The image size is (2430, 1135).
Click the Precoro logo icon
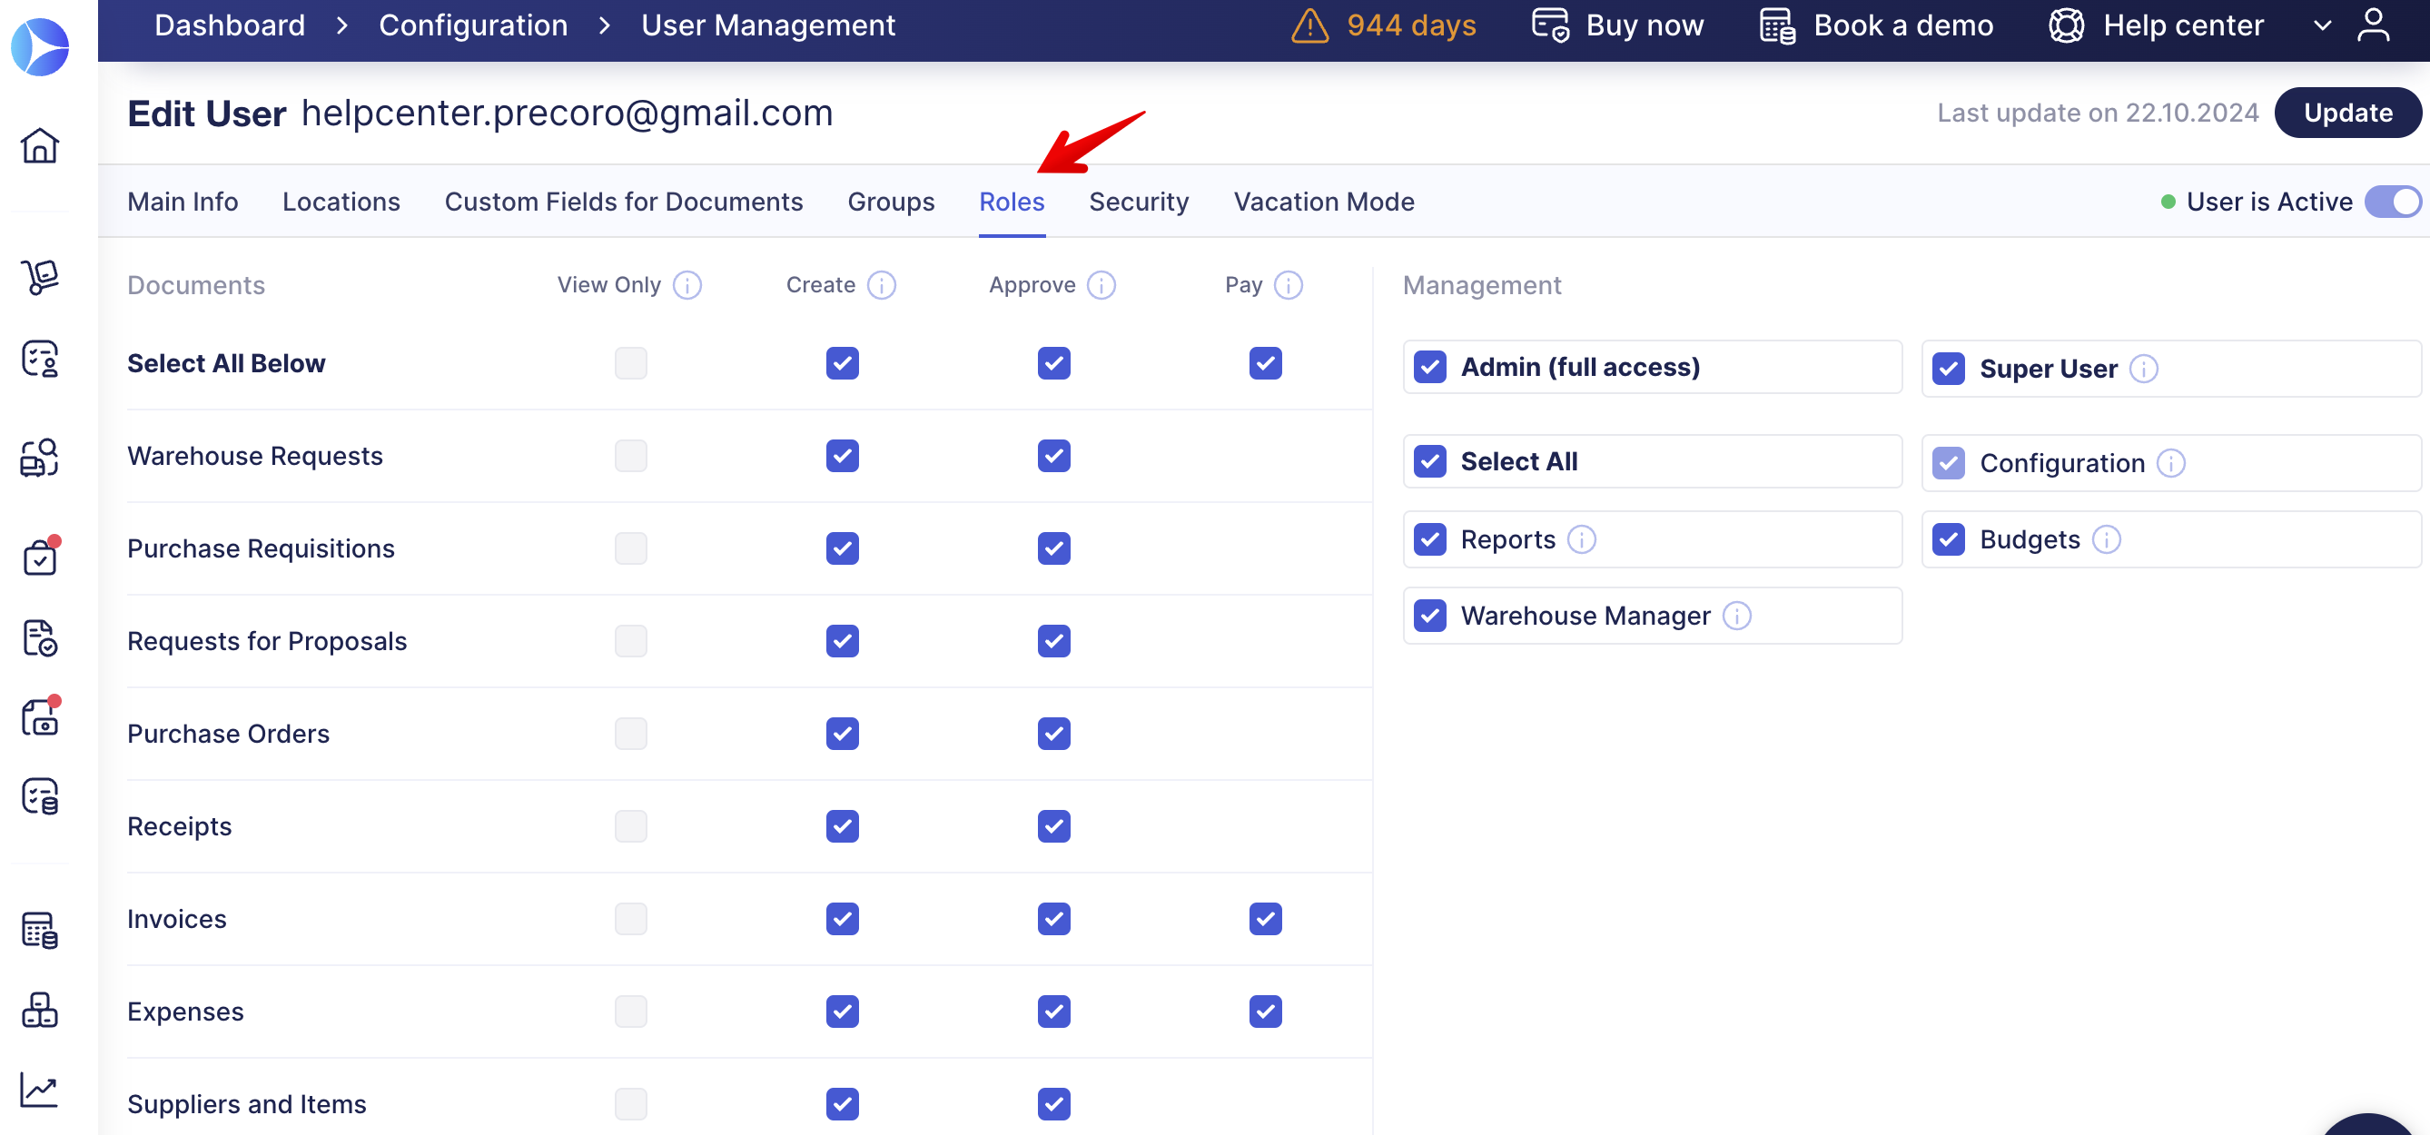click(40, 46)
